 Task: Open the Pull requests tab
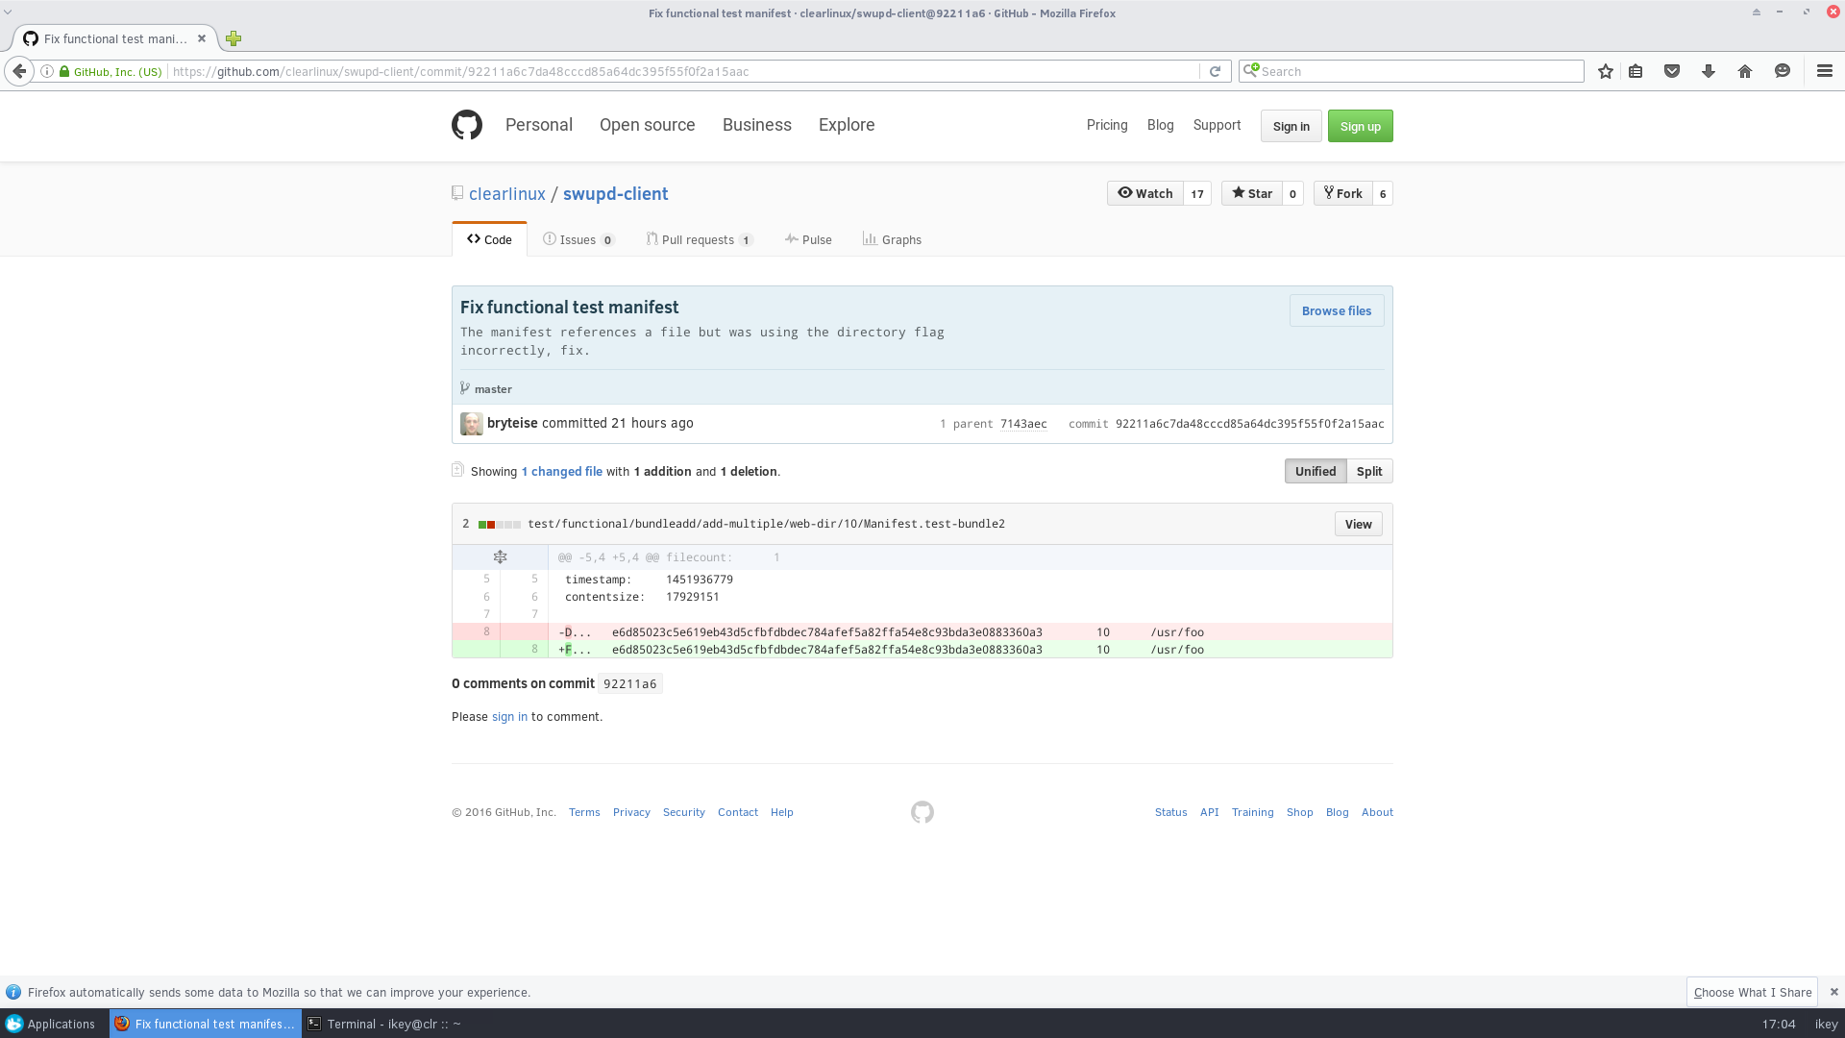pyautogui.click(x=700, y=239)
